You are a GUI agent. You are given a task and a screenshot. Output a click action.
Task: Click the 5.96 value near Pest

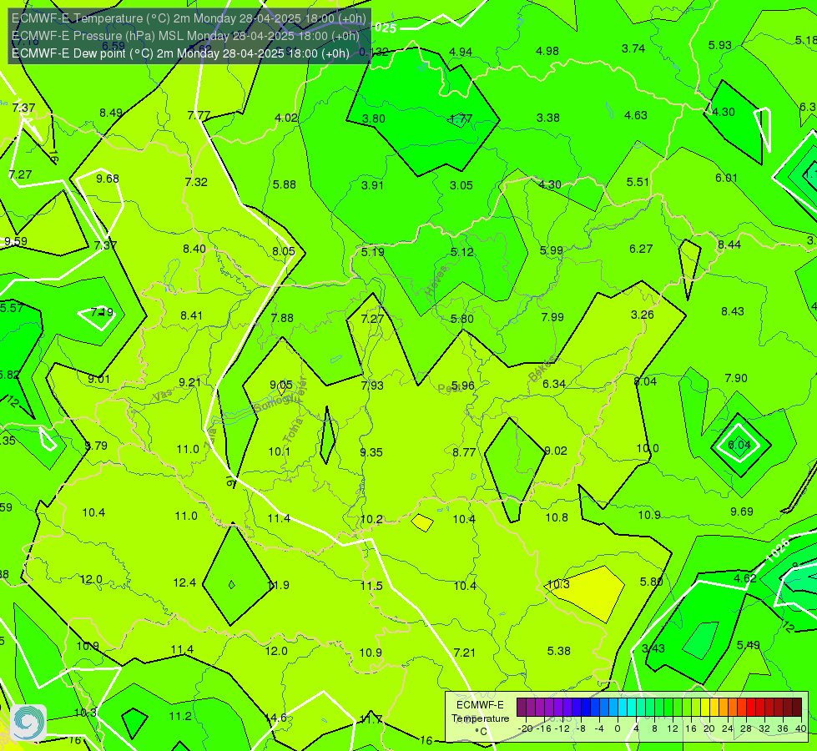point(462,386)
